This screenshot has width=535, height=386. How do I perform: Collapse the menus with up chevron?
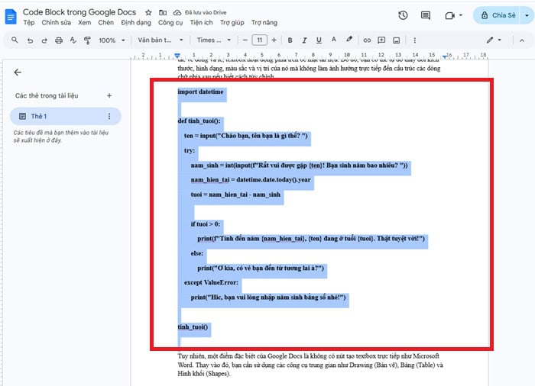coord(522,40)
